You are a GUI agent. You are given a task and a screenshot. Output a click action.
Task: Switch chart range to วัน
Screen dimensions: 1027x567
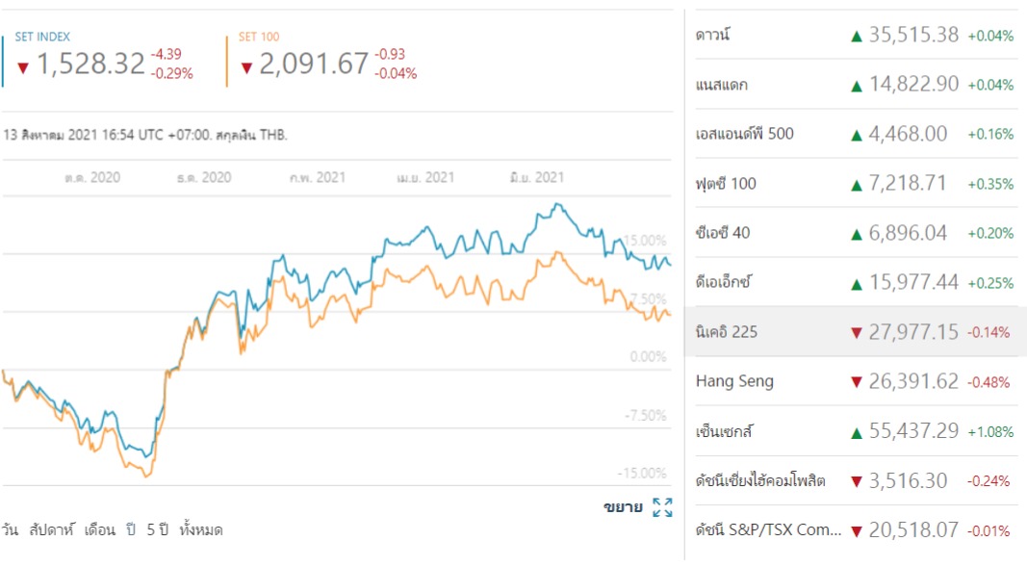tap(10, 530)
